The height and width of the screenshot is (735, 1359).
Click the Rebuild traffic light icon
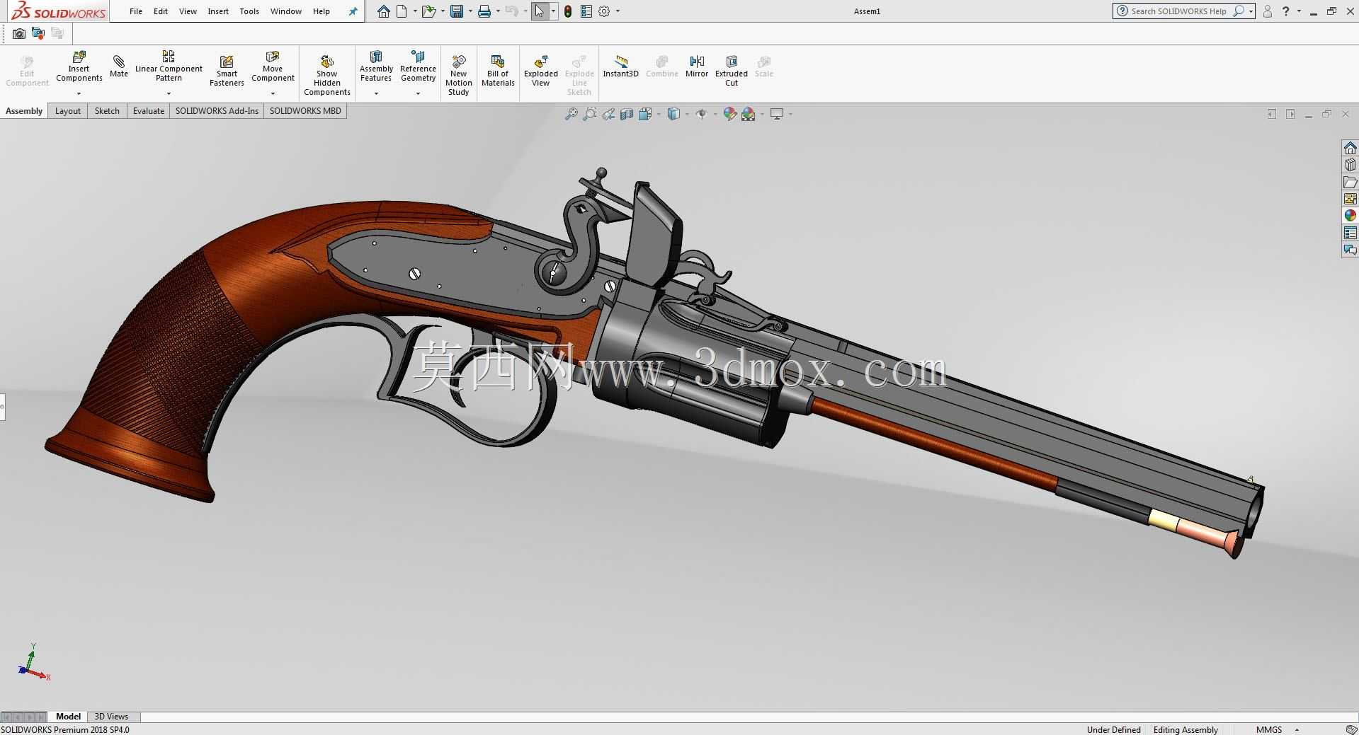click(x=568, y=11)
